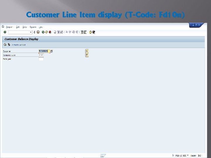Viewport: 211px width, 158px height.
Task: Click the Last Page icon
Action: point(77,32)
